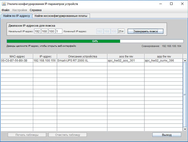Switch to Найти несконфигурированные платы tab

coord(61,16)
